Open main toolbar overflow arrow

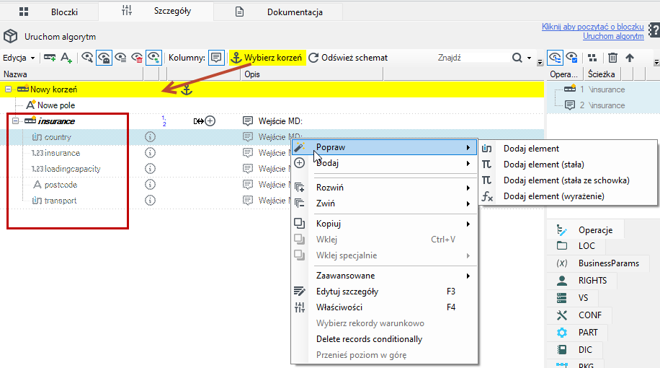pos(540,63)
